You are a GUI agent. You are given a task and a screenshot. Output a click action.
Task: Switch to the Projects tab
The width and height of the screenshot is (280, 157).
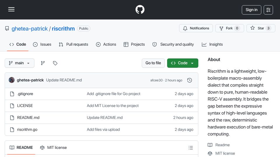click(x=134, y=44)
